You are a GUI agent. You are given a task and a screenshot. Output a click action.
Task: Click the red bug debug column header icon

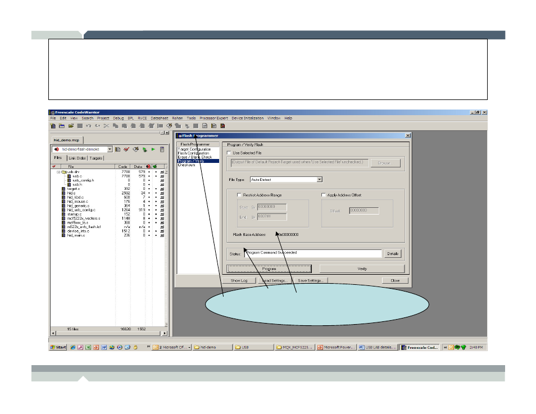[x=148, y=166]
